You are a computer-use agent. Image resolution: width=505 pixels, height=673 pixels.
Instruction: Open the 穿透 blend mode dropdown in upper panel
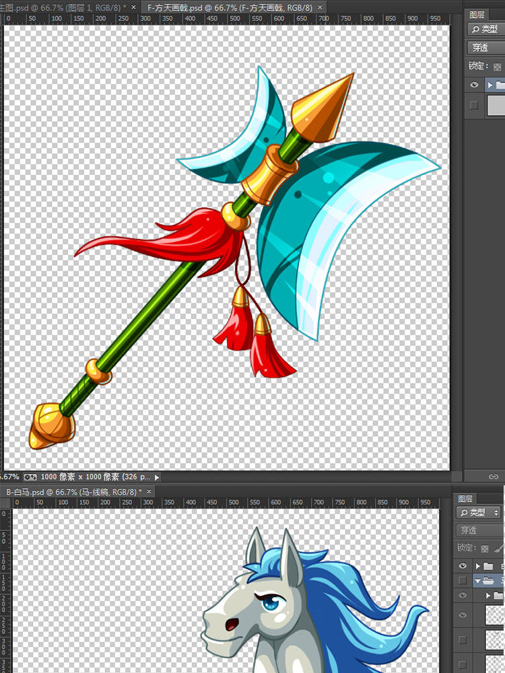click(486, 48)
